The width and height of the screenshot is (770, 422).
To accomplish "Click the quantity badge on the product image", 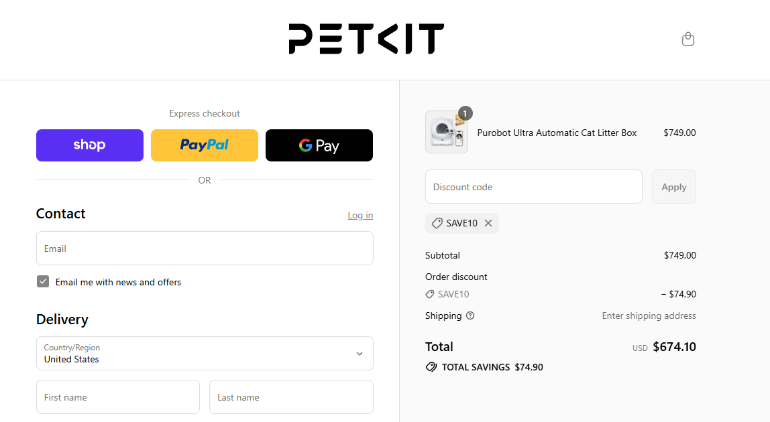I will (465, 113).
